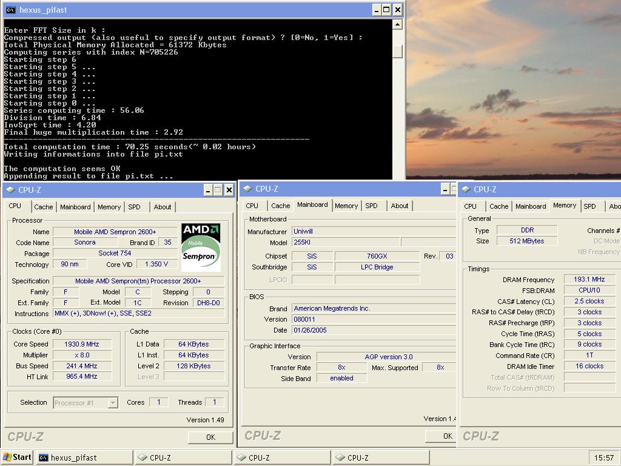Image resolution: width=621 pixels, height=466 pixels.
Task: Click the Southbridge value LPC Bridge
Action: (377, 267)
